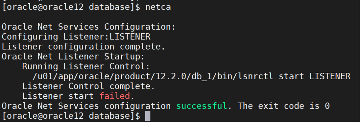Click the Oracle Net Listener Startup line
This screenshot has height=122, width=360.
pyautogui.click(x=73, y=56)
